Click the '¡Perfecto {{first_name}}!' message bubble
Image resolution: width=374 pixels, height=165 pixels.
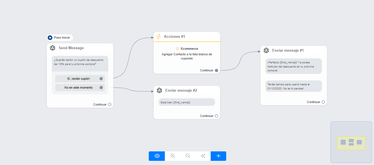tap(294, 66)
